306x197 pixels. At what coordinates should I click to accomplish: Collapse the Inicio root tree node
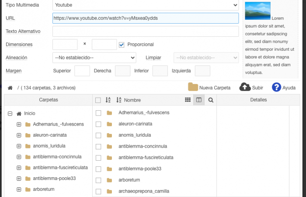(x=10, y=113)
